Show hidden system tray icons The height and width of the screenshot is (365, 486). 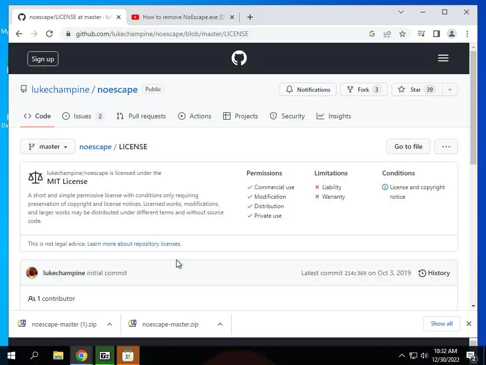tap(402, 355)
